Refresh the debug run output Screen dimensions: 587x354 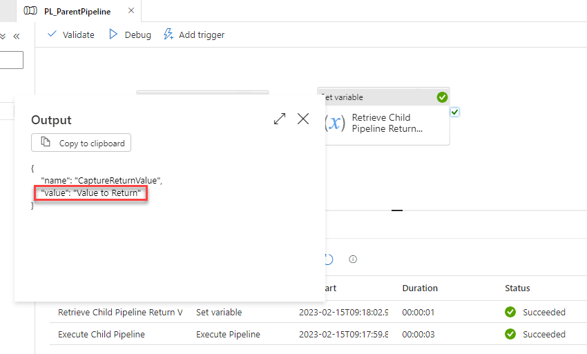coord(329,259)
